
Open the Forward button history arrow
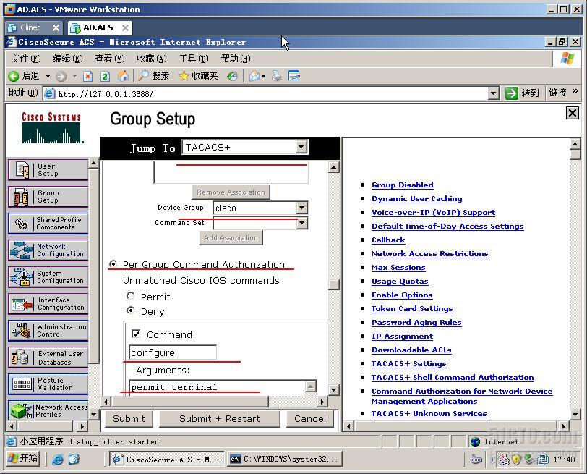pyautogui.click(x=75, y=77)
